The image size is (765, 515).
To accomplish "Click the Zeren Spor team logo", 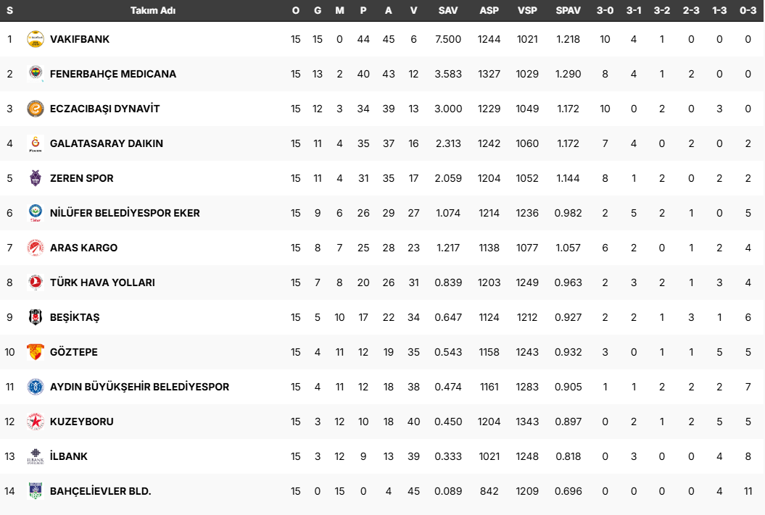I will click(x=35, y=178).
